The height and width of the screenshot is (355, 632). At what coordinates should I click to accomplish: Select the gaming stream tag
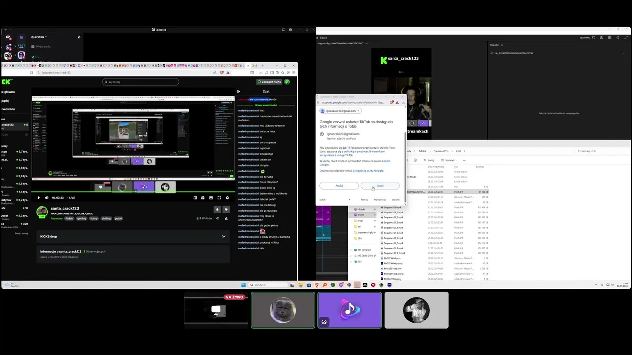click(x=81, y=218)
